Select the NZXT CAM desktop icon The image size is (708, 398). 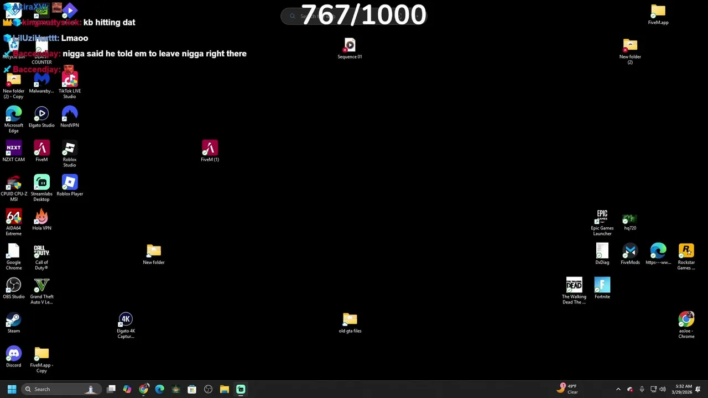14,151
